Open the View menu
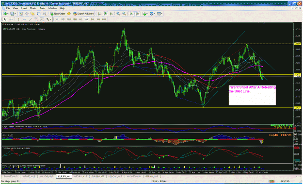The image size is (303, 184). [15, 8]
